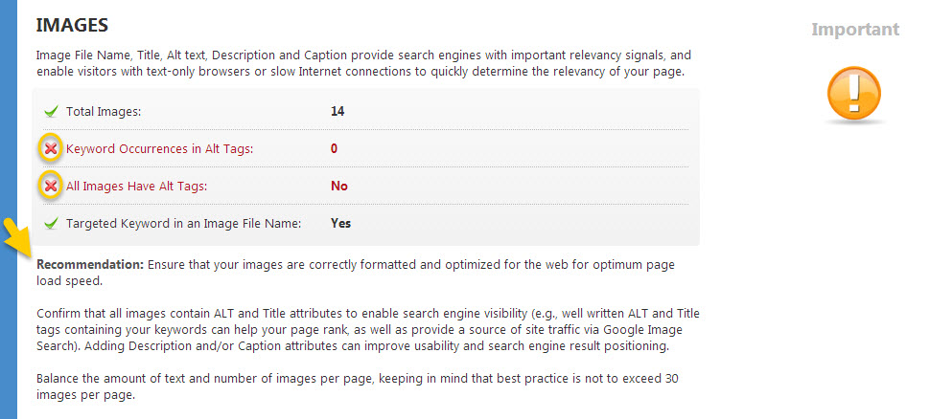Click the gray Important label
930x419 pixels.
[855, 30]
